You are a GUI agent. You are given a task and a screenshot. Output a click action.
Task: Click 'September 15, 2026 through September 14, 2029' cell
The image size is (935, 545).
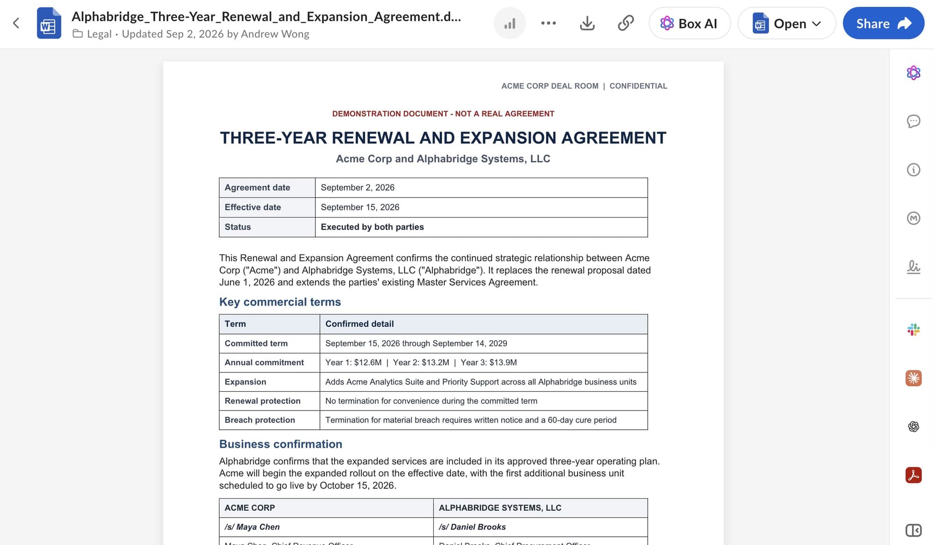[x=484, y=343]
